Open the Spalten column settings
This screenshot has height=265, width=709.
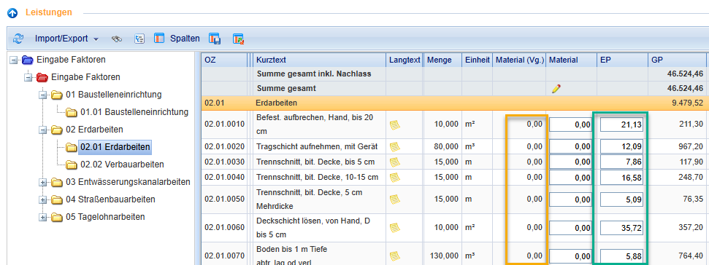click(x=177, y=39)
